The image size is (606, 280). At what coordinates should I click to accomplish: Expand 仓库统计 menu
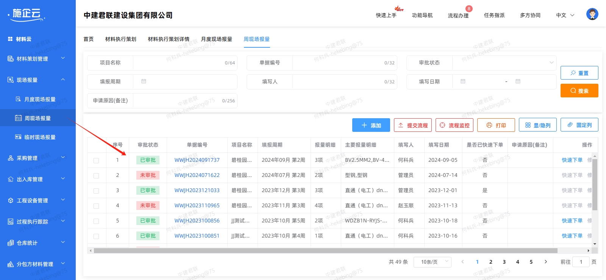click(x=63, y=242)
